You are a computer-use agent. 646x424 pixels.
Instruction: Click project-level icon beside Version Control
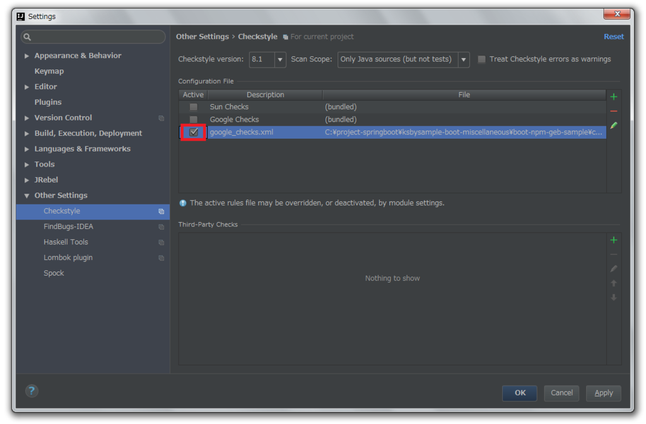tap(161, 118)
